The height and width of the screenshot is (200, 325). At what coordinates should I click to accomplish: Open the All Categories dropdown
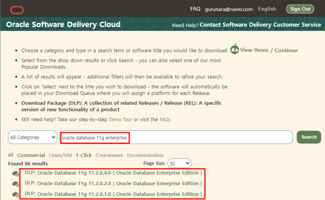tap(33, 137)
